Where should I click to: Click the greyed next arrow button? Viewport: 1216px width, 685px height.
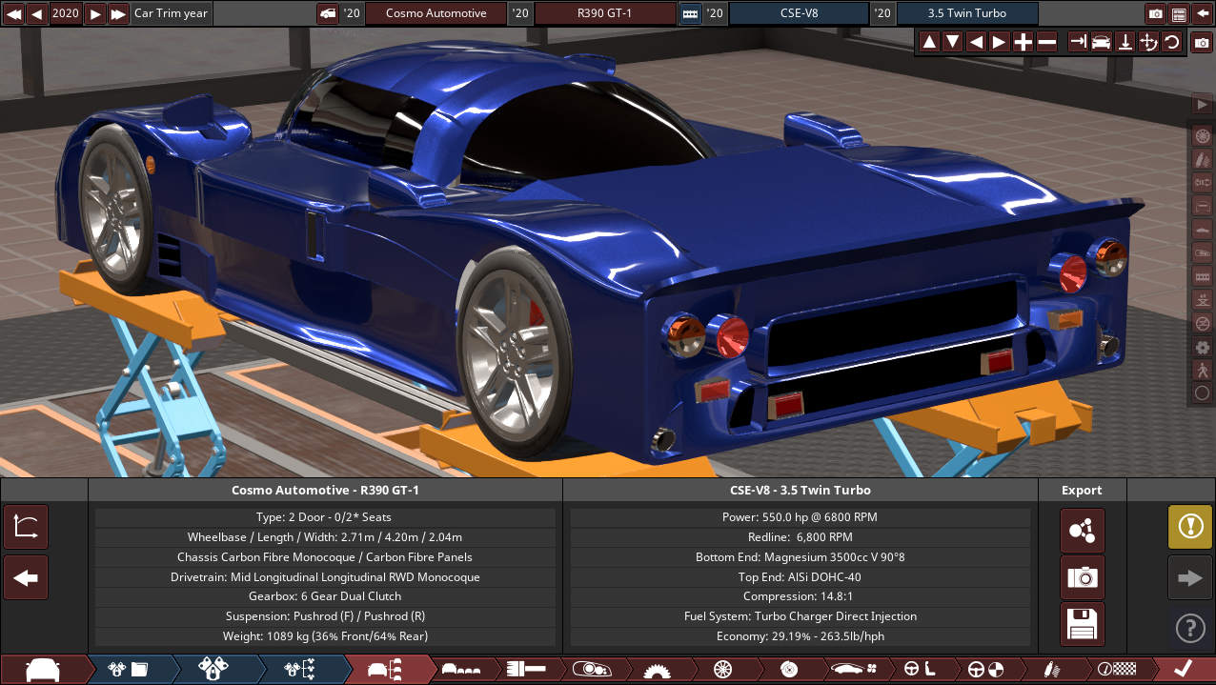(x=1190, y=577)
